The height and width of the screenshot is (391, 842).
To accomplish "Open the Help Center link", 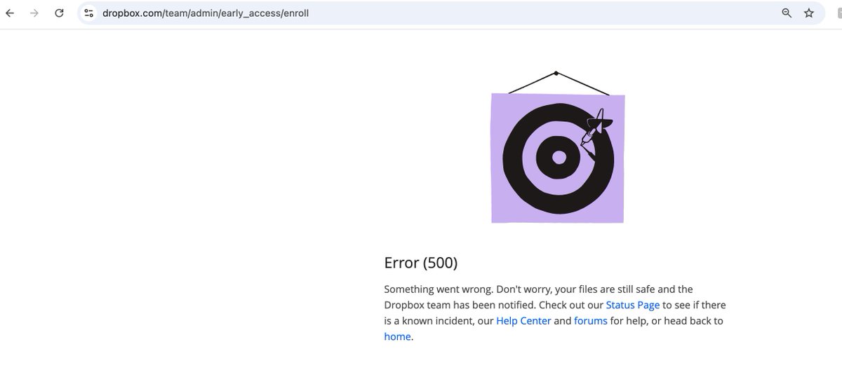I will tap(523, 321).
